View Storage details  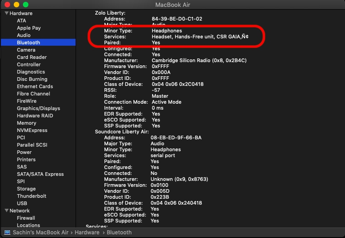[x=26, y=189]
